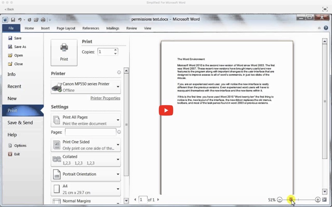Open the Collated dropdown
332x207 pixels.
pos(86,160)
